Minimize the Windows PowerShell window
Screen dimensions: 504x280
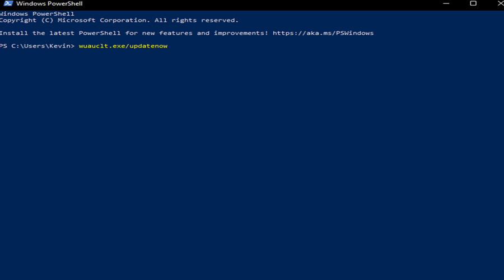pos(446,3)
